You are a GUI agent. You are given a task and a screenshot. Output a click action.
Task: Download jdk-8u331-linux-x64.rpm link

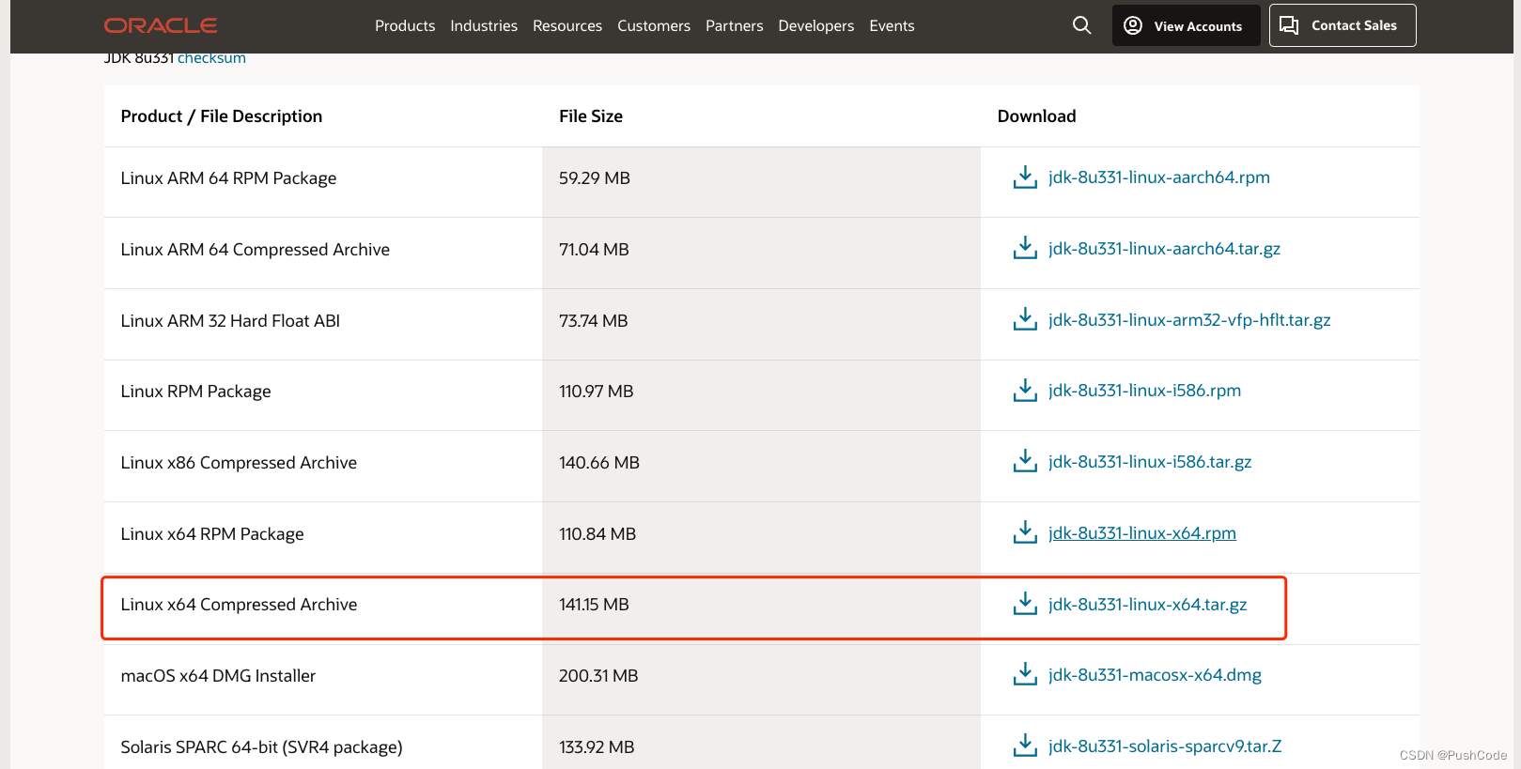1142,532
